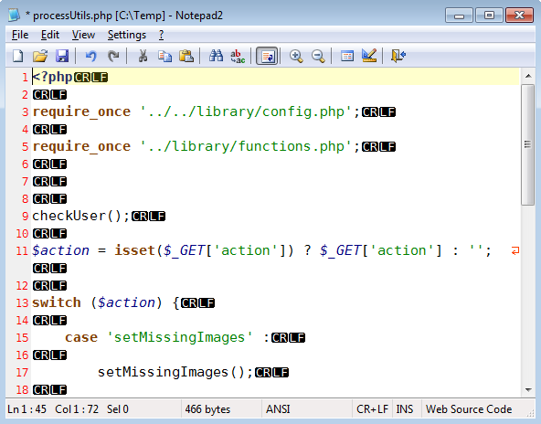Zoom in with the magnifier plus icon
Screen dimensions: 541x424
click(296, 56)
